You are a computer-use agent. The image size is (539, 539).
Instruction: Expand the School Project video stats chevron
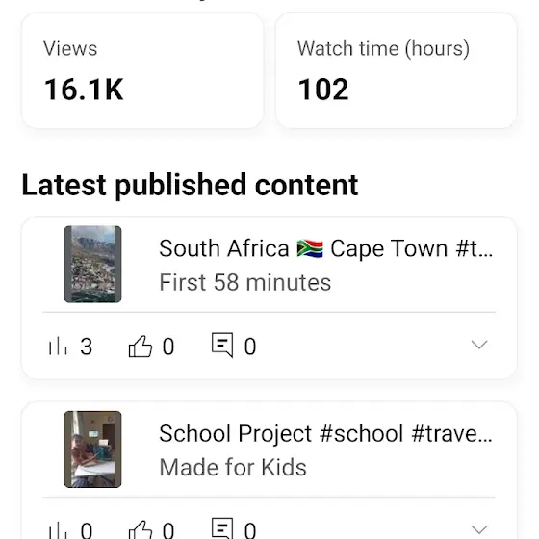point(479,529)
